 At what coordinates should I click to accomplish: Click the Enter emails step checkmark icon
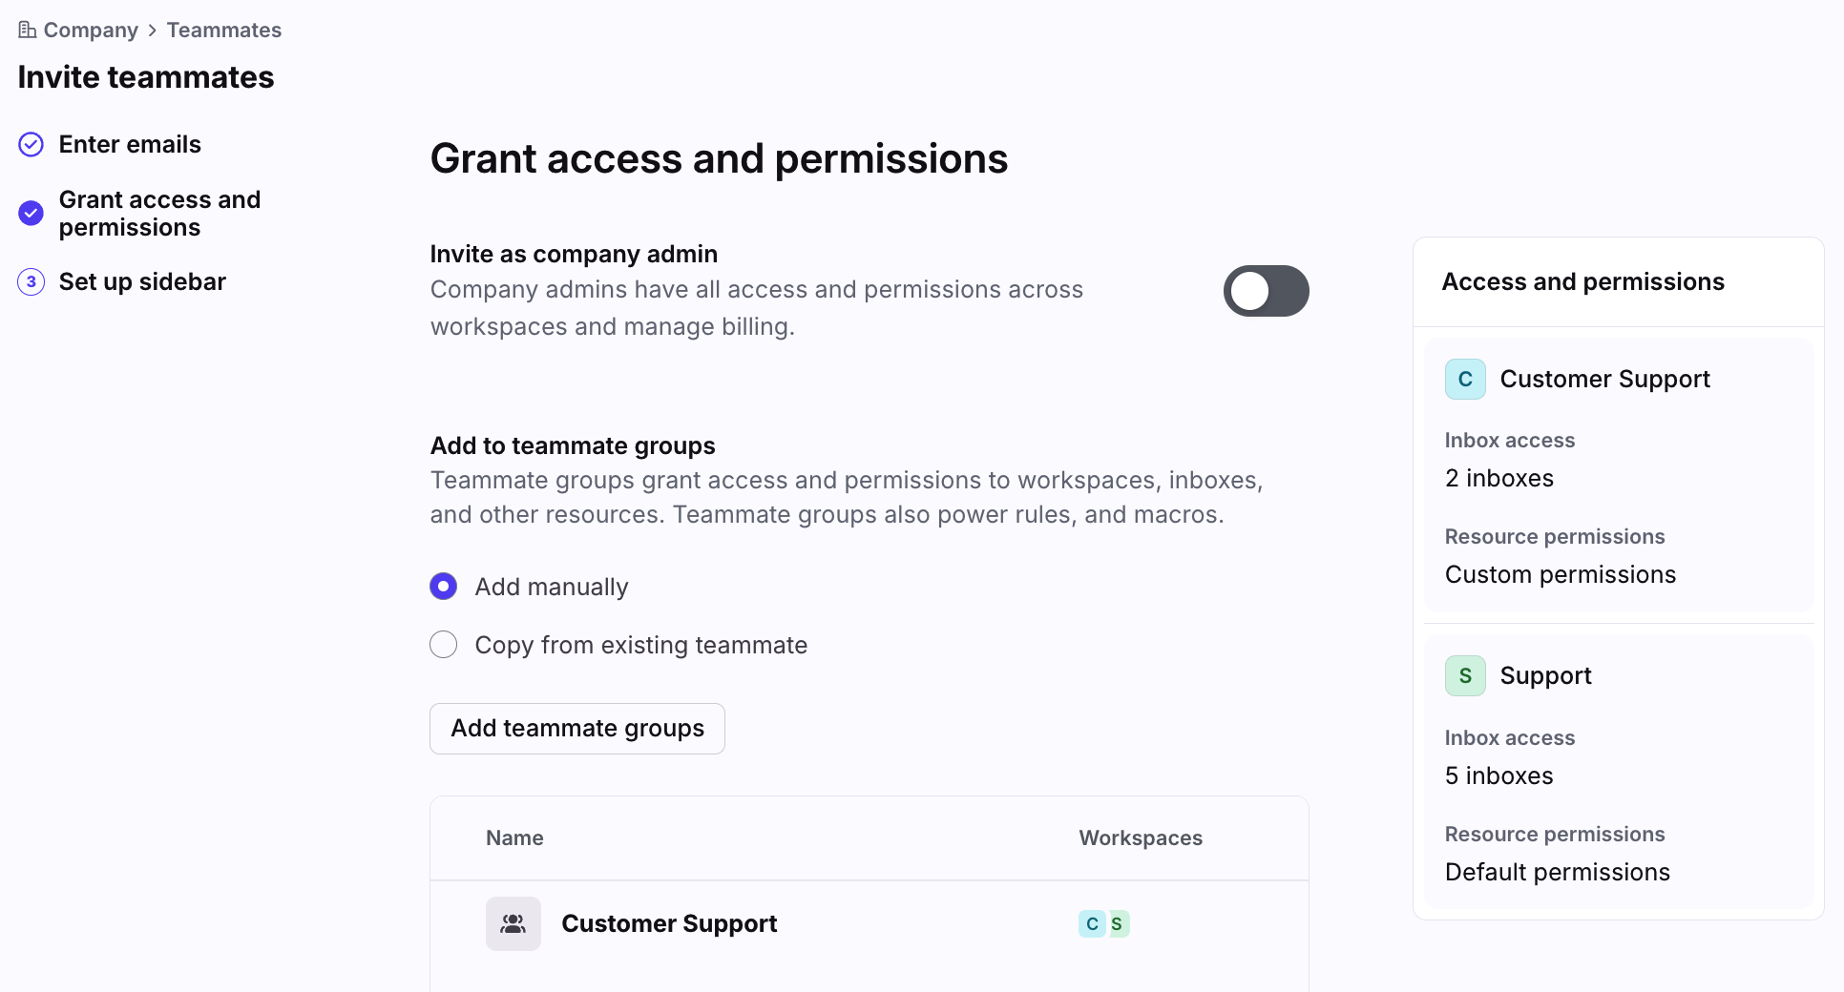tap(31, 145)
